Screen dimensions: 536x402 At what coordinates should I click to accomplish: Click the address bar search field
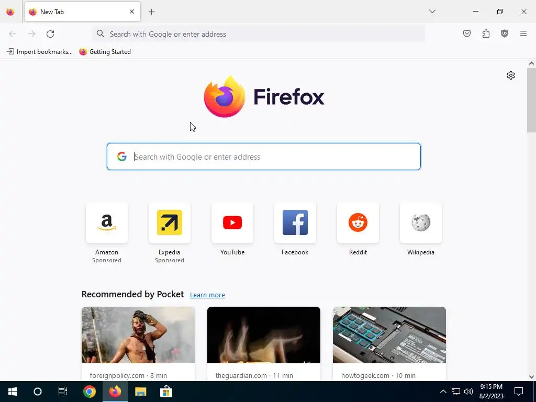[259, 34]
